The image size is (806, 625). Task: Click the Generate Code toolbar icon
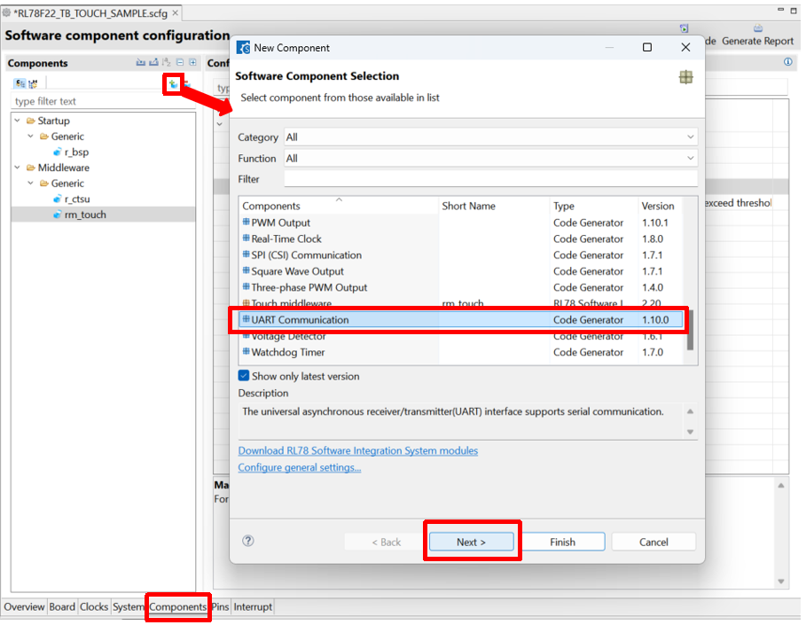tap(685, 29)
